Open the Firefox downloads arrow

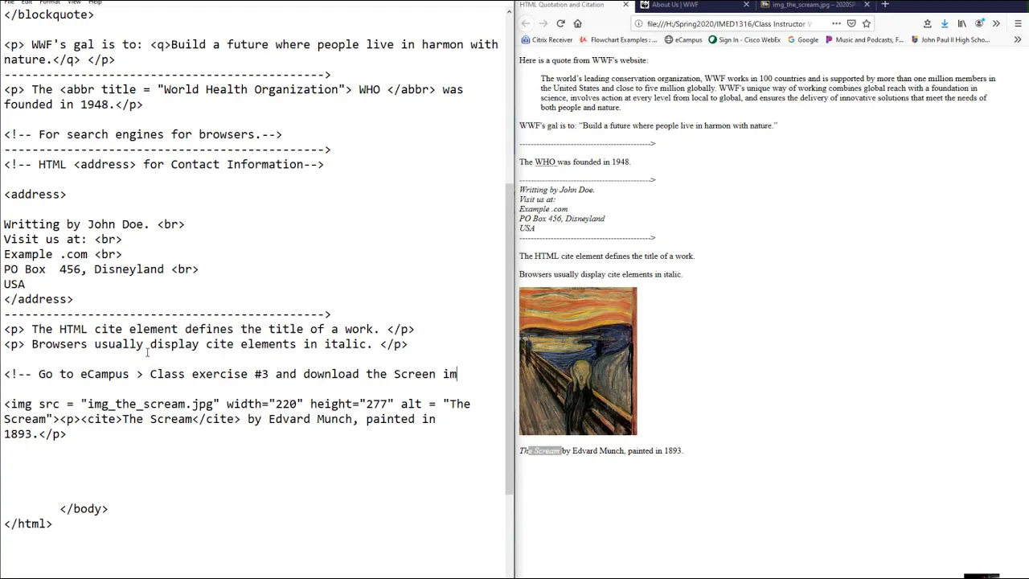(x=945, y=23)
